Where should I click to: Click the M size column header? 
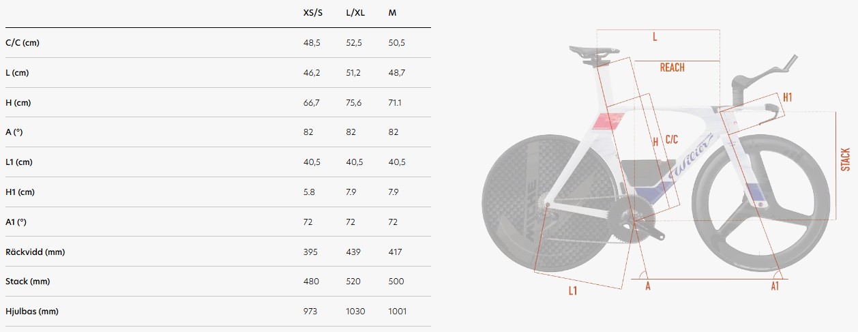coord(392,13)
